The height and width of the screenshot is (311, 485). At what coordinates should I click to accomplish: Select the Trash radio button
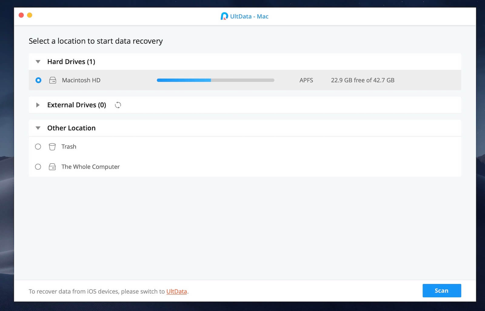[x=38, y=147]
